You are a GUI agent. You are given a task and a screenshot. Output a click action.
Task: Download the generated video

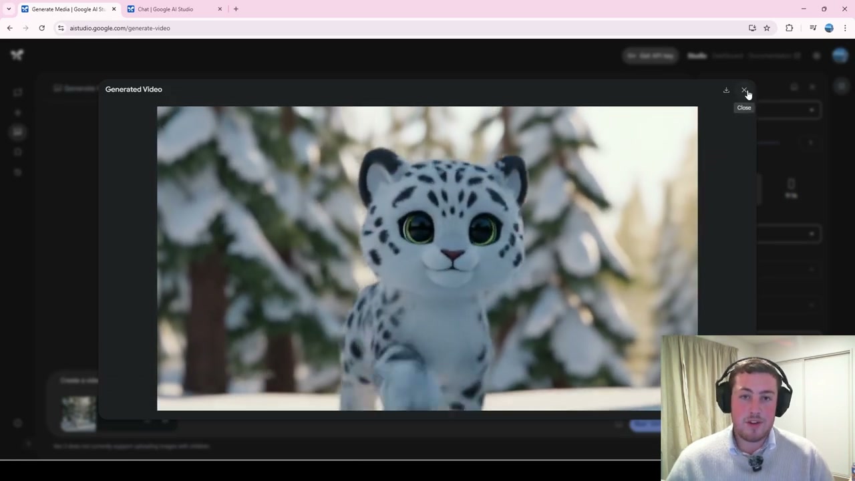click(x=726, y=90)
